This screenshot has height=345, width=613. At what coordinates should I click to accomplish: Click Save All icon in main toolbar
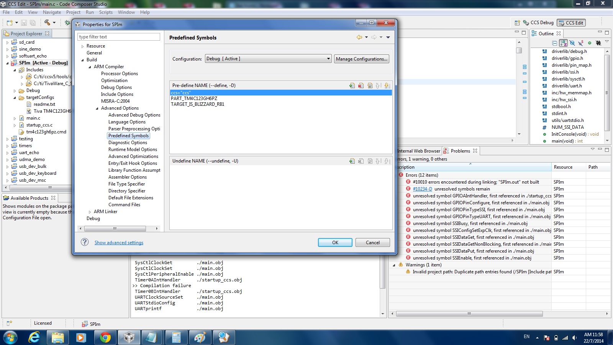[x=33, y=23]
